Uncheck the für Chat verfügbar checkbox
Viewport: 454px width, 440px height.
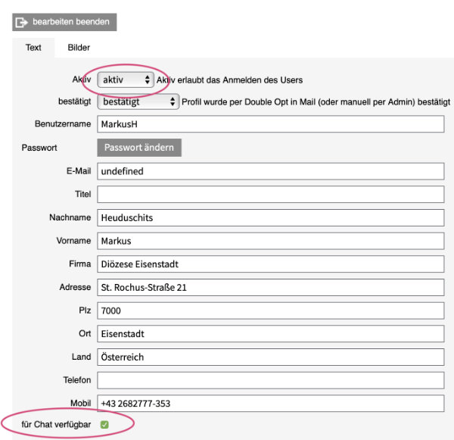(x=104, y=425)
